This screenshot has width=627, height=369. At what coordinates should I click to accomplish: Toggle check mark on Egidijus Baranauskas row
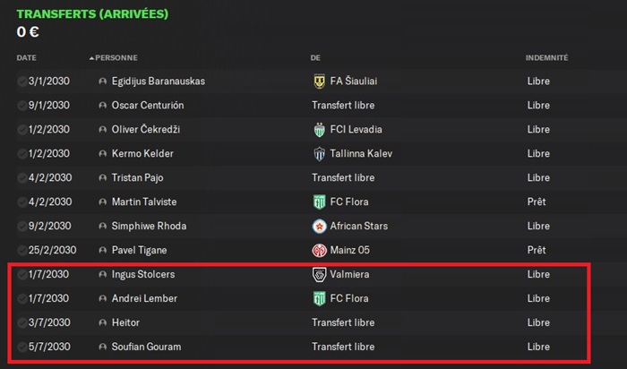coord(22,82)
